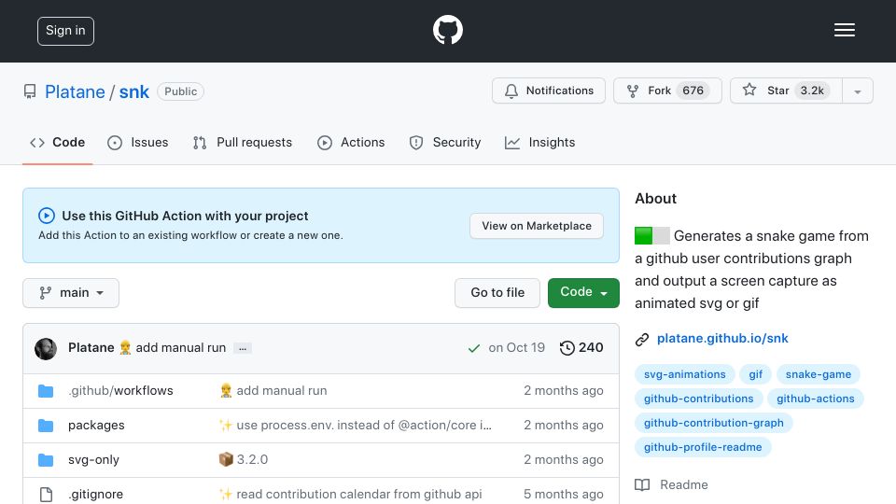
Task: Open the main branch dropdown
Action: (71, 293)
